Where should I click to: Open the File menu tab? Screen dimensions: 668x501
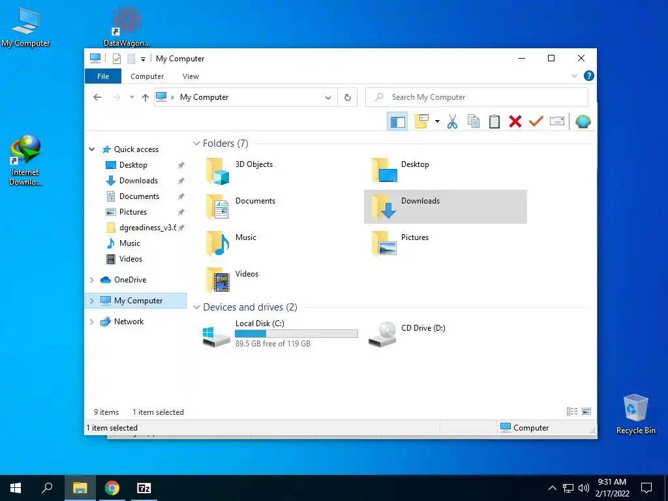pos(103,76)
